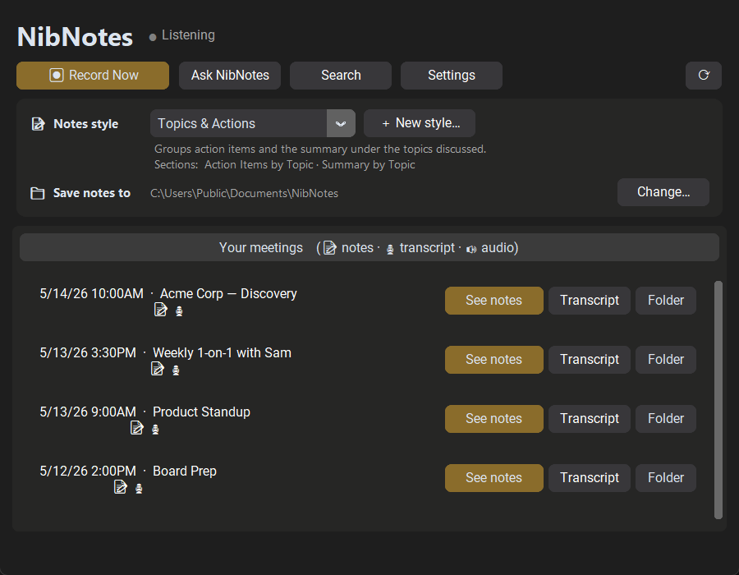
Task: Click the transcript icon in meetings header
Action: tap(390, 250)
